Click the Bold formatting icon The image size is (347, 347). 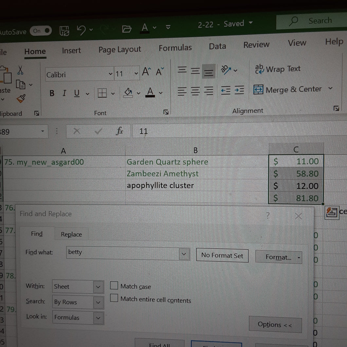tap(52, 93)
